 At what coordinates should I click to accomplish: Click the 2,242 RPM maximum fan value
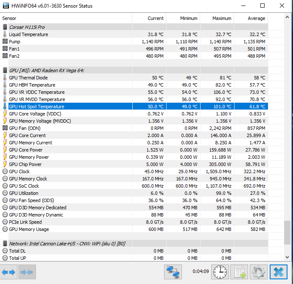[220, 128]
